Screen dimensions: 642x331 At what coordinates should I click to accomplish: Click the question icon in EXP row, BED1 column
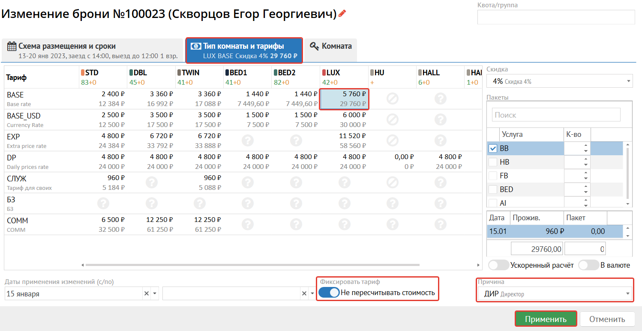248,141
